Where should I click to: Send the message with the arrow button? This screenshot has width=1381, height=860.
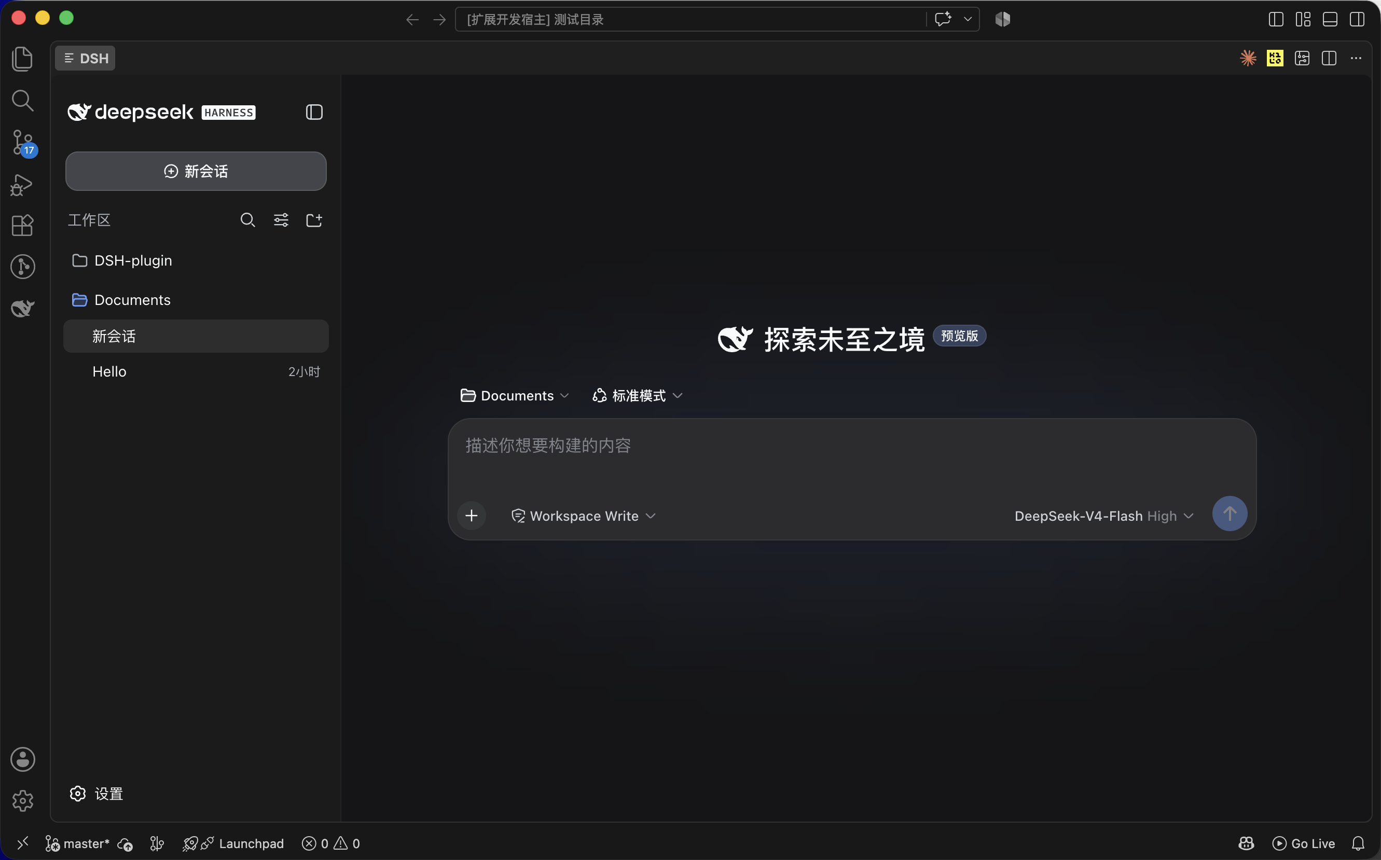1230,514
